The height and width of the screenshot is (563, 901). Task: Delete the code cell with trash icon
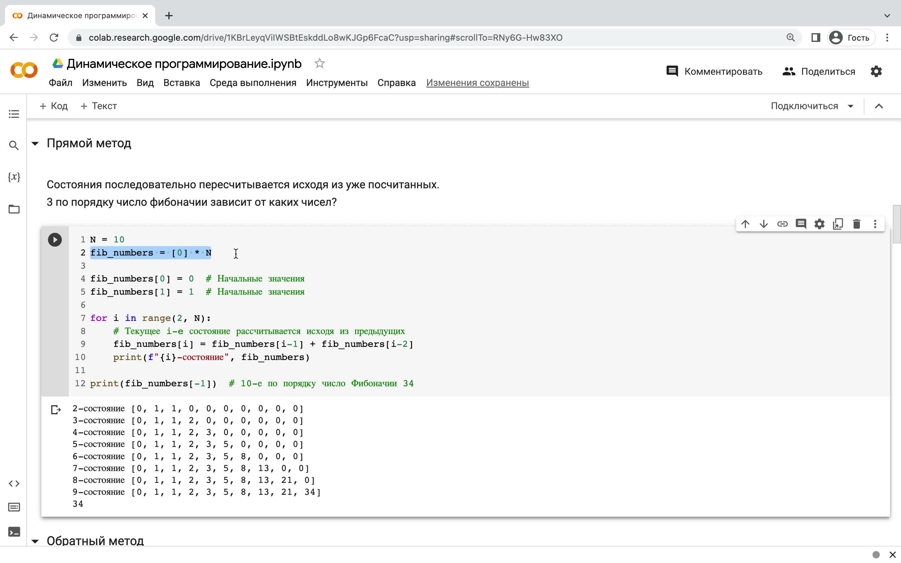[x=857, y=224]
